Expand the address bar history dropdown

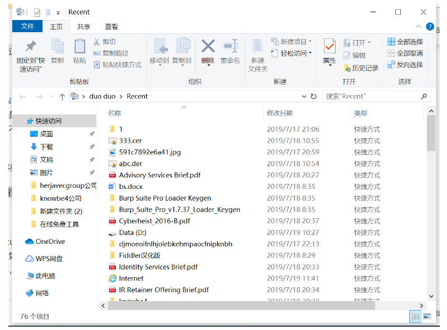click(x=304, y=97)
